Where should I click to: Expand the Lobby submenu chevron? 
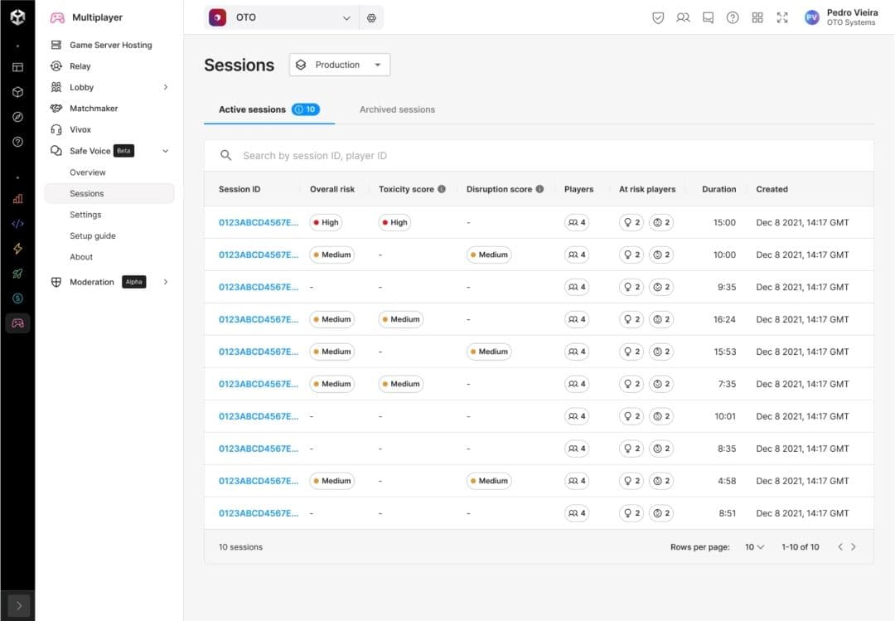click(x=166, y=87)
